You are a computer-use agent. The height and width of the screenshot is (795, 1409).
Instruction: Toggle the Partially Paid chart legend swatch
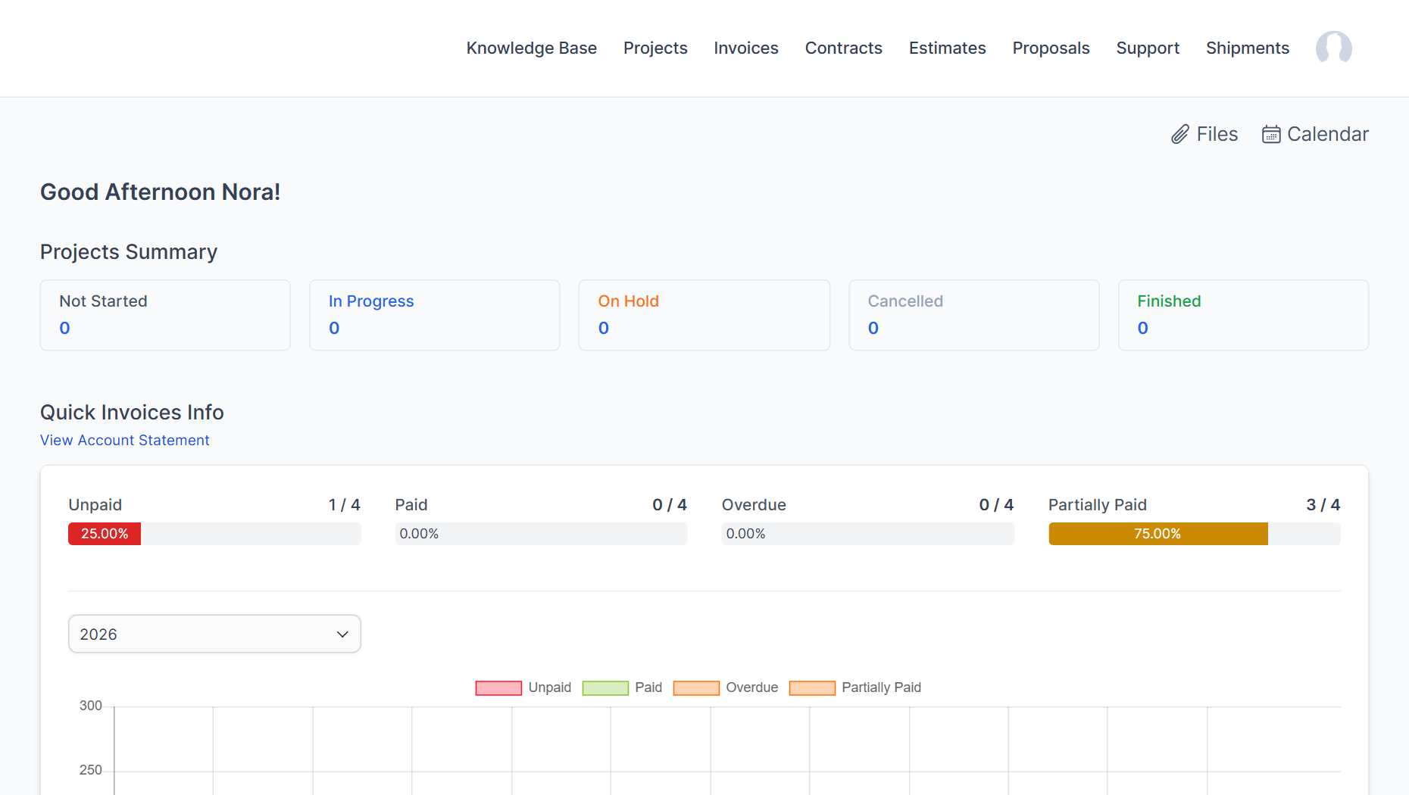tap(812, 687)
